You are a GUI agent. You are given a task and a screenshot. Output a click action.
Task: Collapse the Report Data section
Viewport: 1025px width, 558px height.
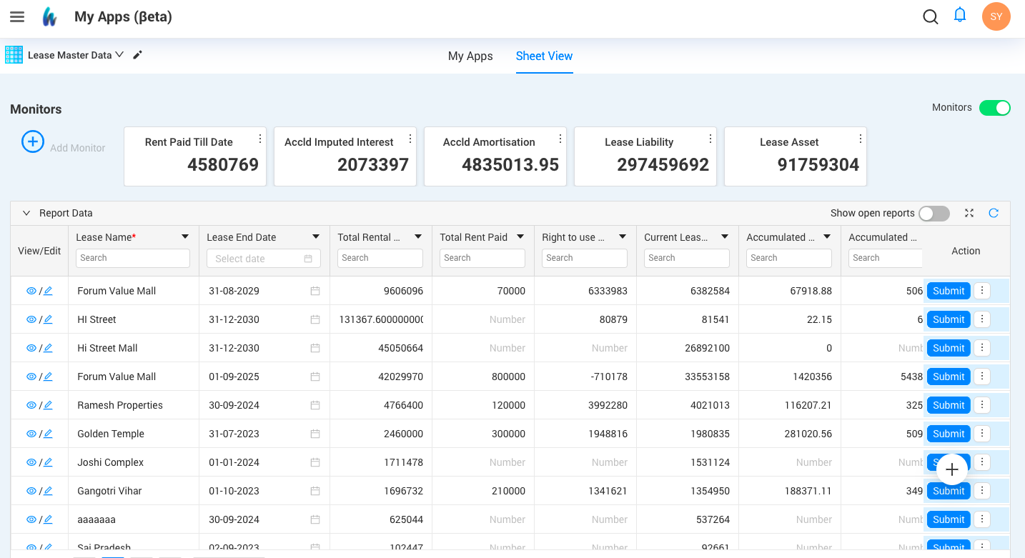point(26,213)
